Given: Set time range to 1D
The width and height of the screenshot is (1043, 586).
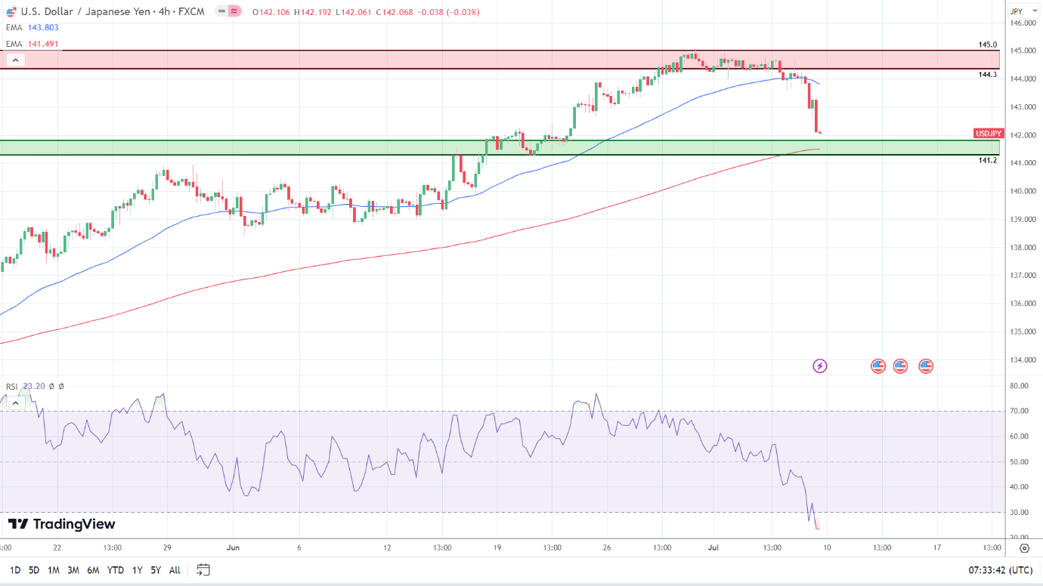Looking at the screenshot, I should coord(14,570).
